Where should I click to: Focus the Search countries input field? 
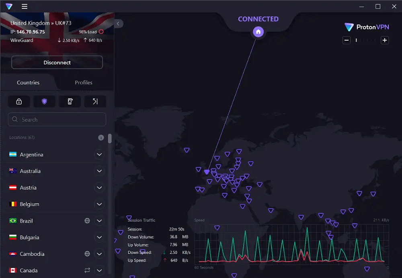(57, 119)
